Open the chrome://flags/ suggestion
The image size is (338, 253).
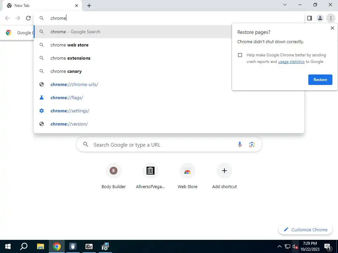coord(169,98)
